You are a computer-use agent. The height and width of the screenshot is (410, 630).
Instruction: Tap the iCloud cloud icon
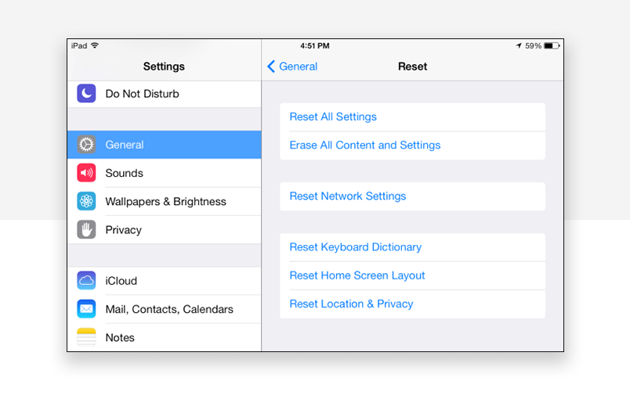tap(86, 280)
